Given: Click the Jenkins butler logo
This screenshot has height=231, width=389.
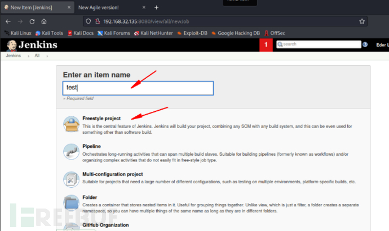Looking at the screenshot, I should 12,46.
